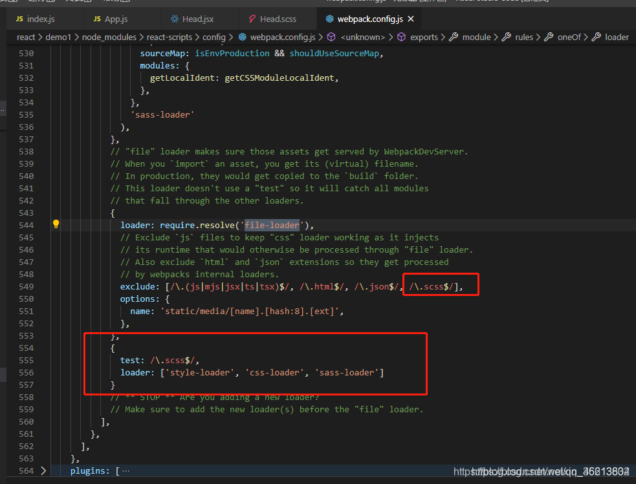Click the lightbulb quick-fix icon on line 544
This screenshot has height=484, width=636.
[56, 224]
